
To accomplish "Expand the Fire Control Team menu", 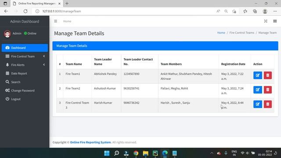I will tap(25, 56).
